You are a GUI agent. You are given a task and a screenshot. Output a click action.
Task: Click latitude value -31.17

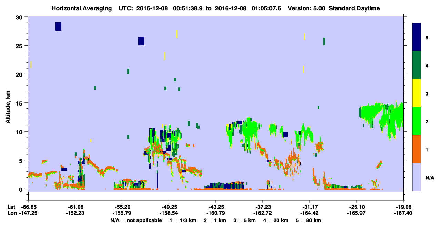coord(309,207)
